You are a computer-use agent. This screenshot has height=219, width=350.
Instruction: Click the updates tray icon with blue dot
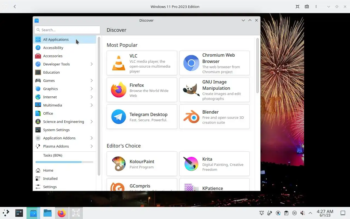point(278,213)
